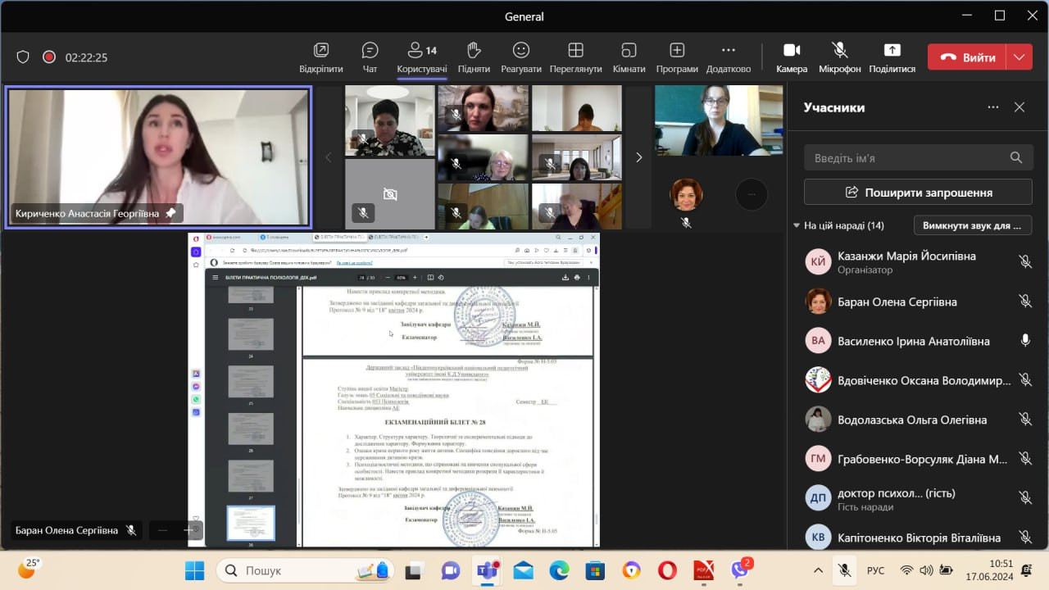Open the volume tray icon
Image resolution: width=1049 pixels, height=590 pixels.
926,570
